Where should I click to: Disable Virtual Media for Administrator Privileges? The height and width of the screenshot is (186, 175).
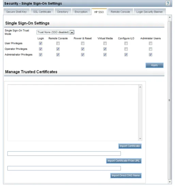point(105,55)
